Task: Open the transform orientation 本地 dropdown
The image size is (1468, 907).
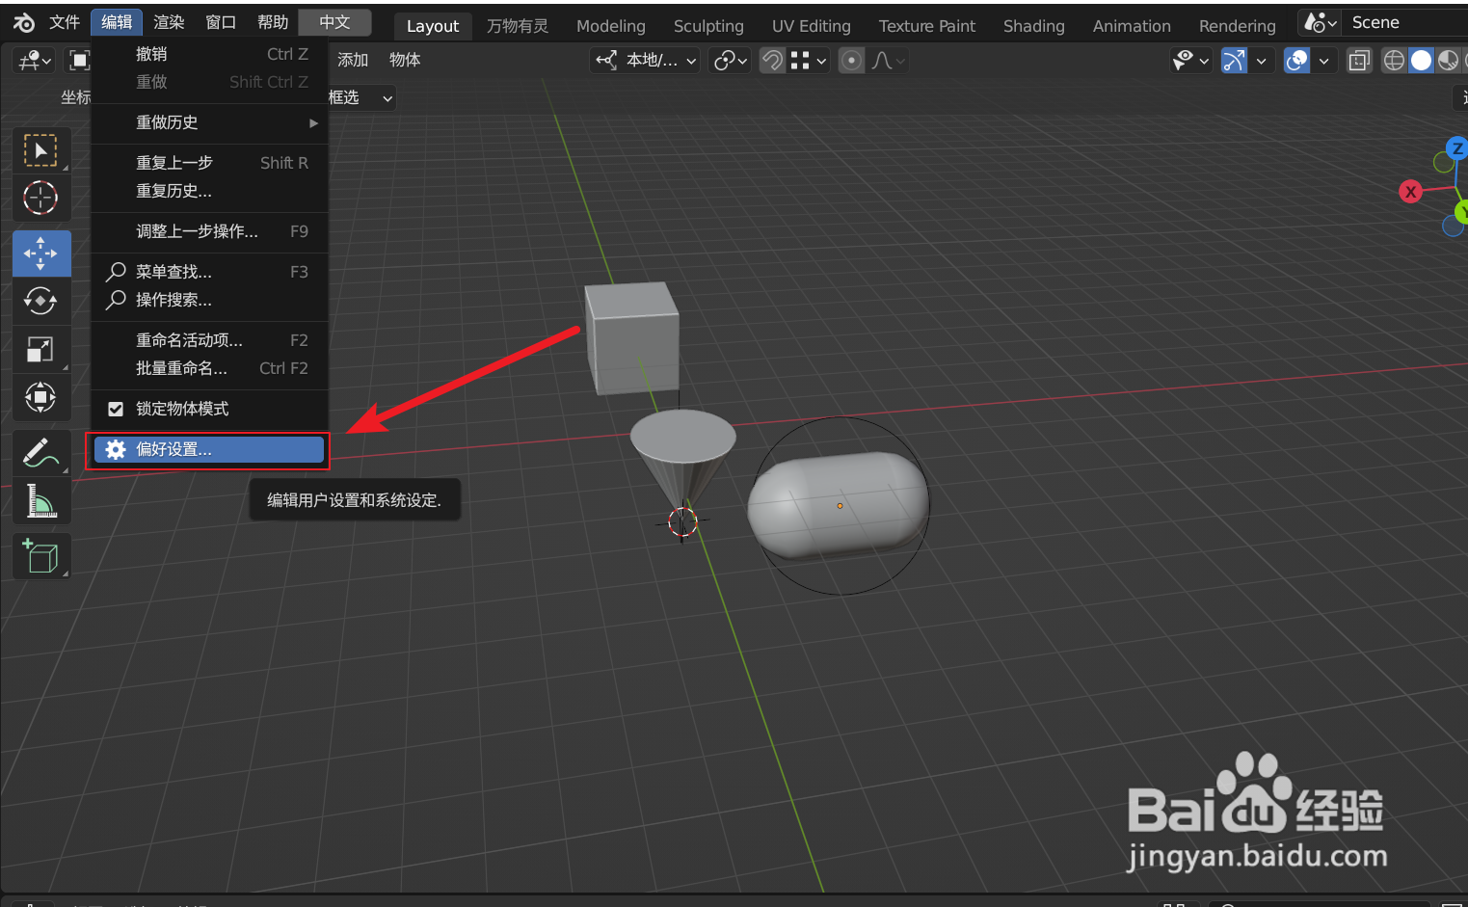Action: (x=644, y=61)
